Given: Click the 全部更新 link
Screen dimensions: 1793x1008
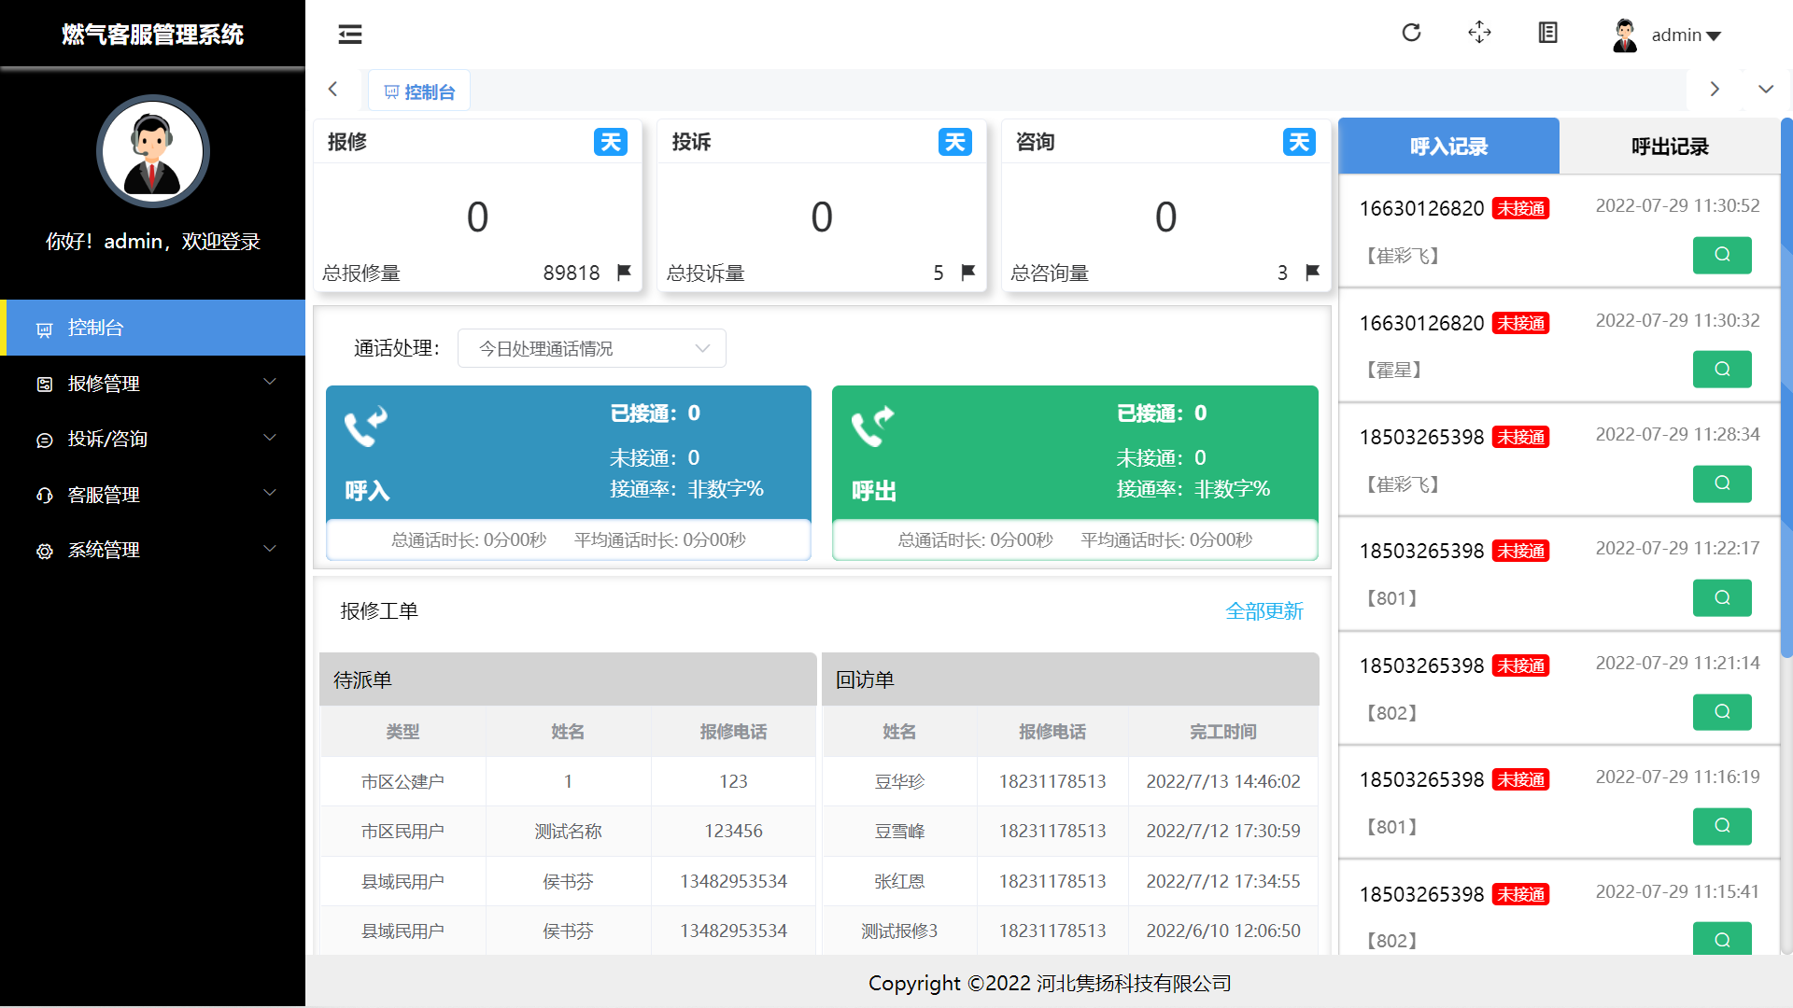Looking at the screenshot, I should [x=1264, y=611].
